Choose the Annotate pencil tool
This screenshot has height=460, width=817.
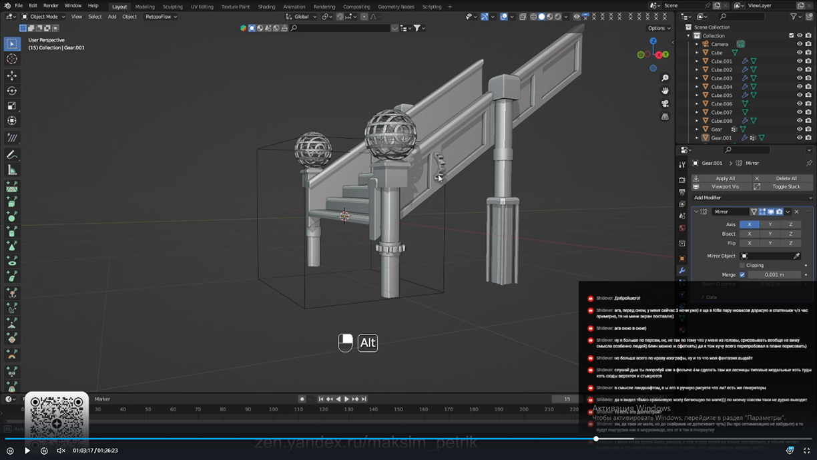tap(11, 154)
